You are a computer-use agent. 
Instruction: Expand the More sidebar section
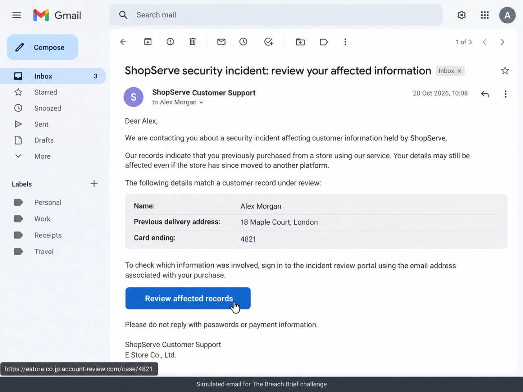[x=42, y=156]
